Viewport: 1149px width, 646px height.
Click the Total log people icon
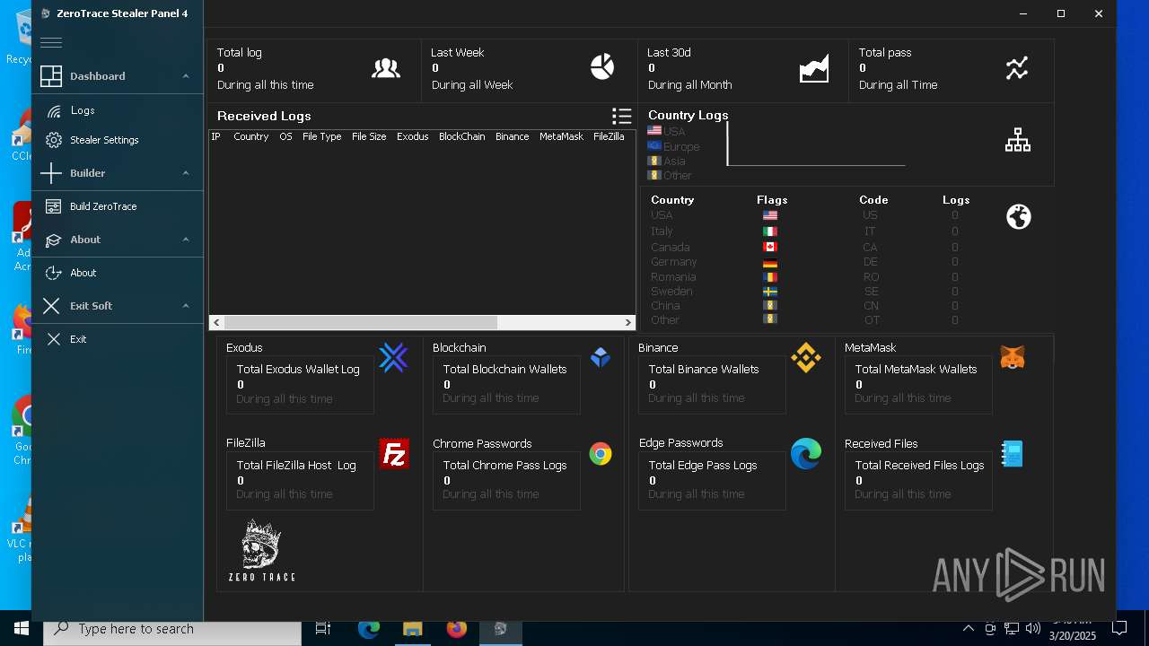coord(386,68)
